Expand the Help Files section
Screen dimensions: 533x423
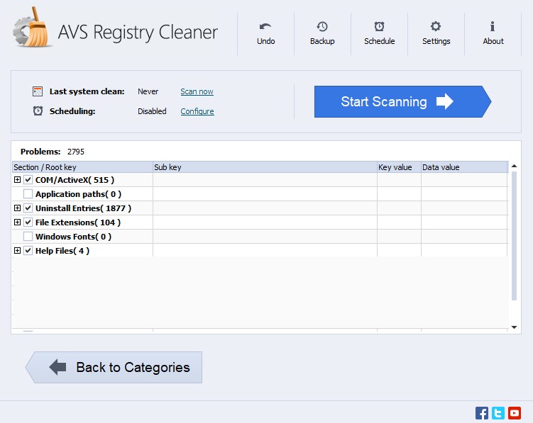(17, 251)
